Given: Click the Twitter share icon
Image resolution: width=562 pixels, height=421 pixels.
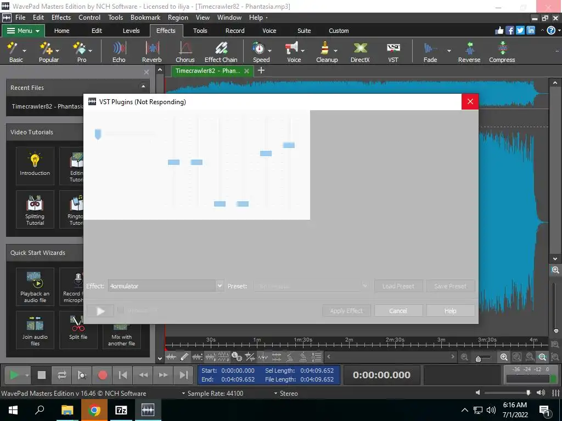Looking at the screenshot, I should (520, 31).
